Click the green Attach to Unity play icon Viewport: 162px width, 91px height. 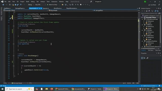(48, 5)
